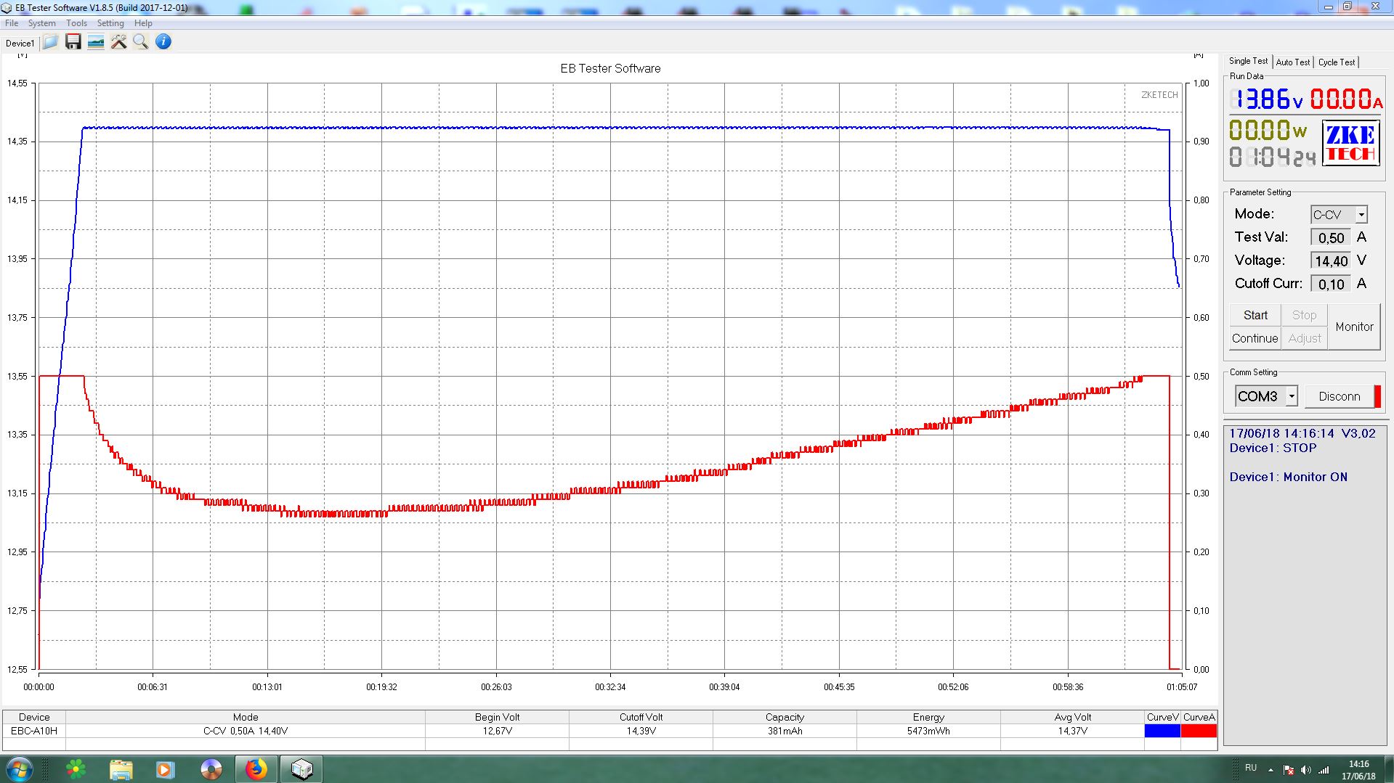
Task: Switch to the Auto Test tab
Action: [1292, 62]
